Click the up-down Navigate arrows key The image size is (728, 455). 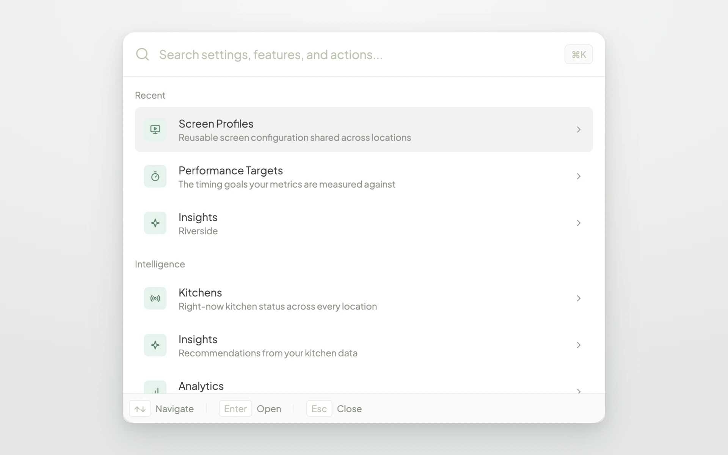coord(140,409)
